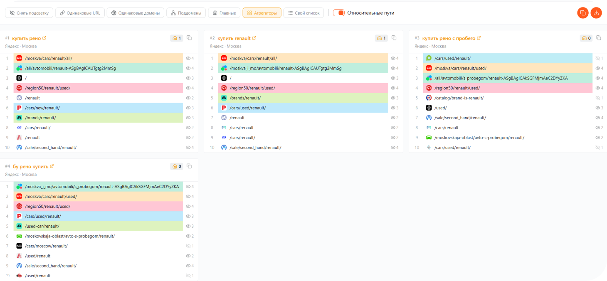This screenshot has width=607, height=281.
Task: Click favicon of /brands/renault/ in card #1
Action: click(19, 118)
